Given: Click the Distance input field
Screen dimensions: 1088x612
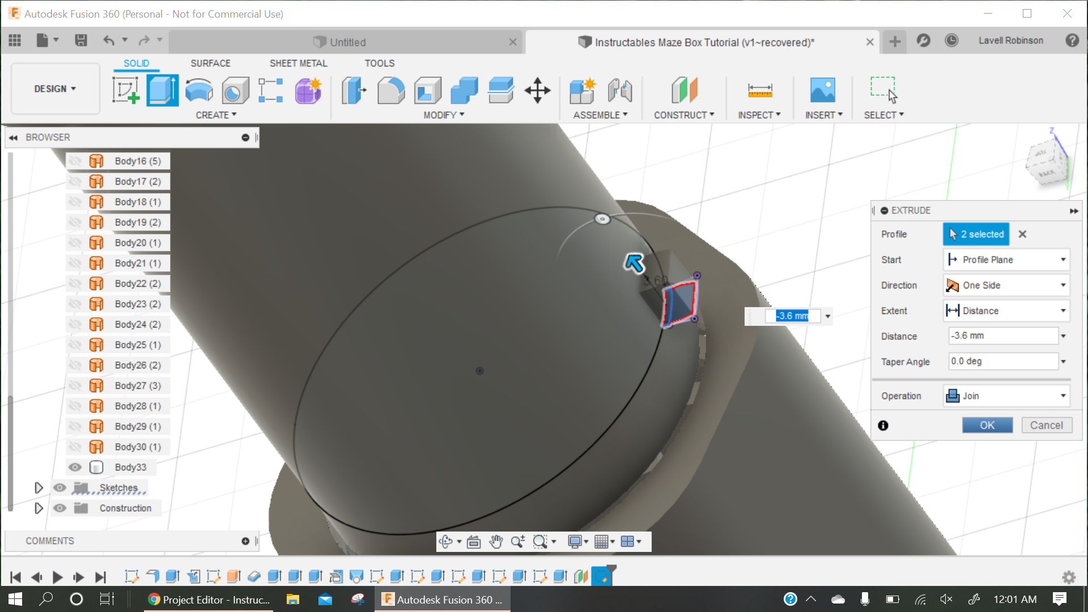Looking at the screenshot, I should pyautogui.click(x=1003, y=336).
